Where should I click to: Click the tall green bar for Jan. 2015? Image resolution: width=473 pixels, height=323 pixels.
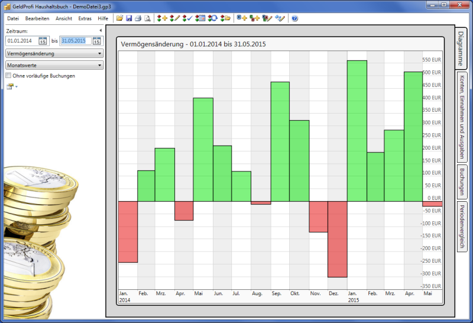click(x=357, y=130)
